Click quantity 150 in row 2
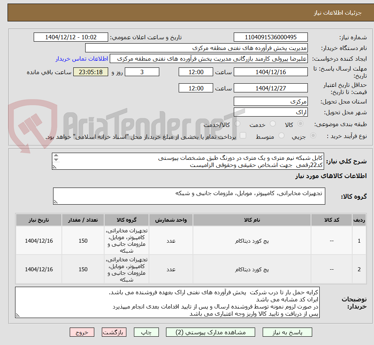374x345 pixels. (83, 269)
